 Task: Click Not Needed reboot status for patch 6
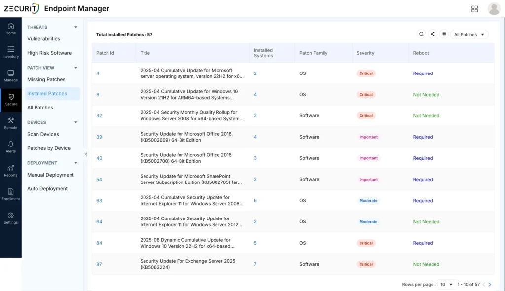click(x=426, y=95)
